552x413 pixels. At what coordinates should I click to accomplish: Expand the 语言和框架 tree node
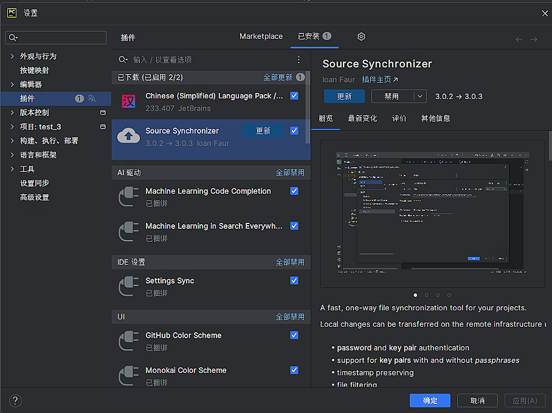[x=12, y=155]
